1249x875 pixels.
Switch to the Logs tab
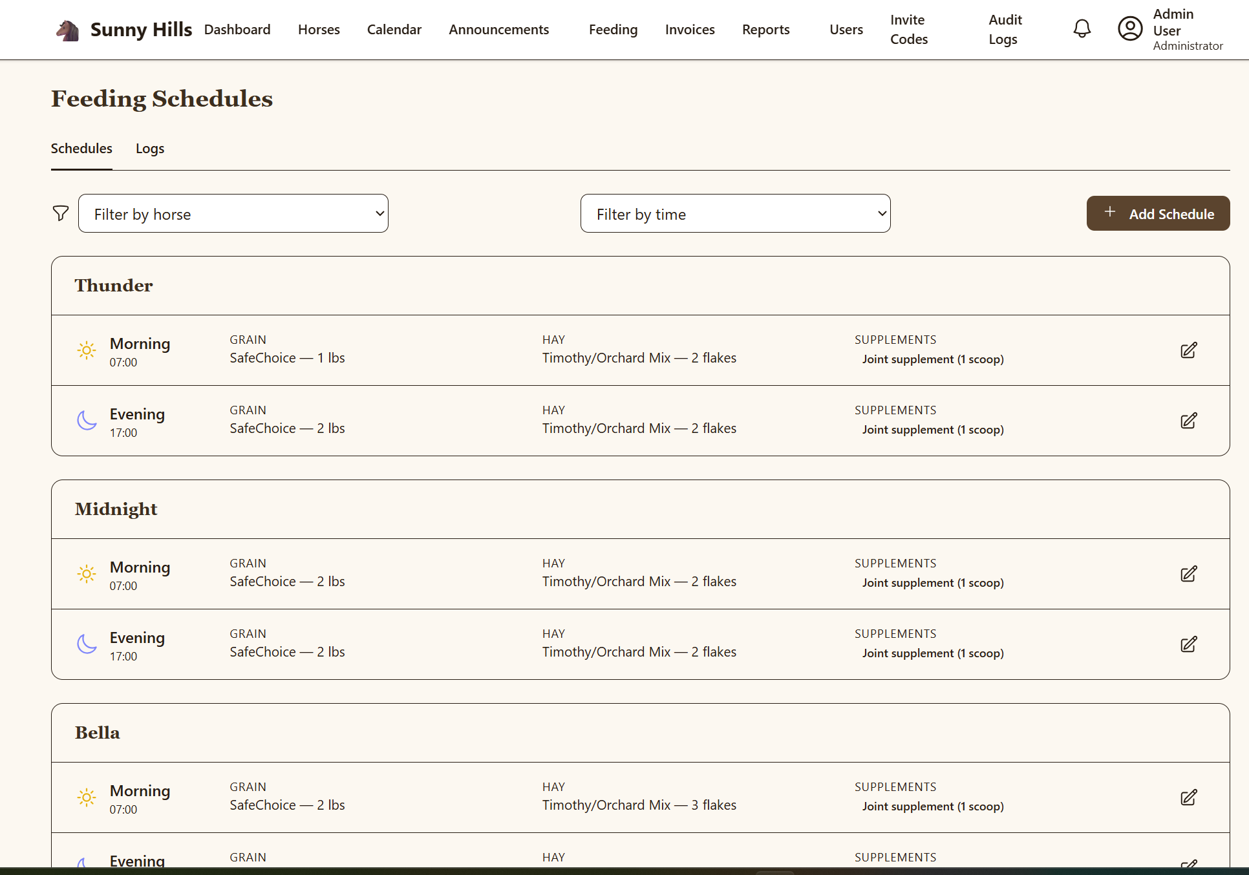click(150, 149)
